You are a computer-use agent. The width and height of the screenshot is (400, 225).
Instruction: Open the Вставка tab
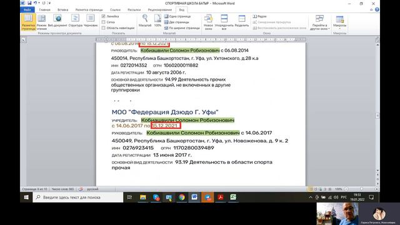coord(62,10)
